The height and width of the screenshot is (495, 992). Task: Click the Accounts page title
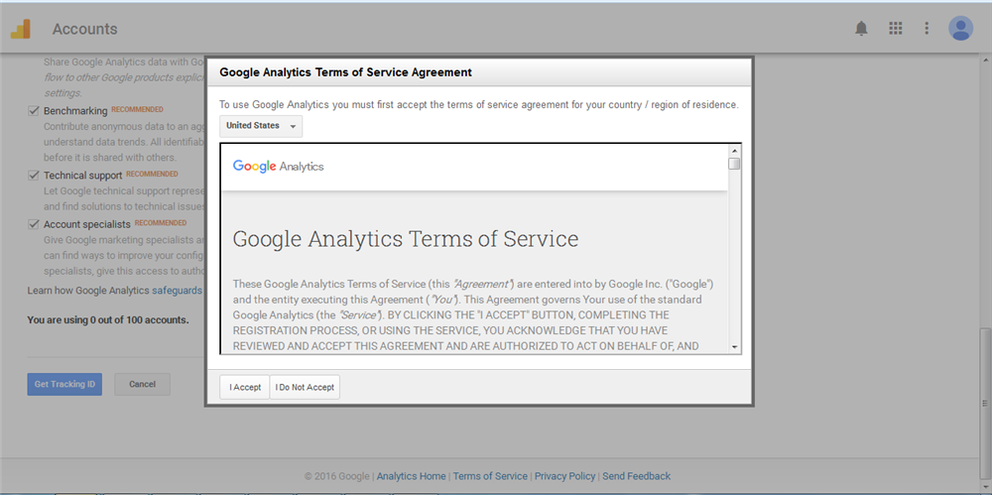[84, 29]
